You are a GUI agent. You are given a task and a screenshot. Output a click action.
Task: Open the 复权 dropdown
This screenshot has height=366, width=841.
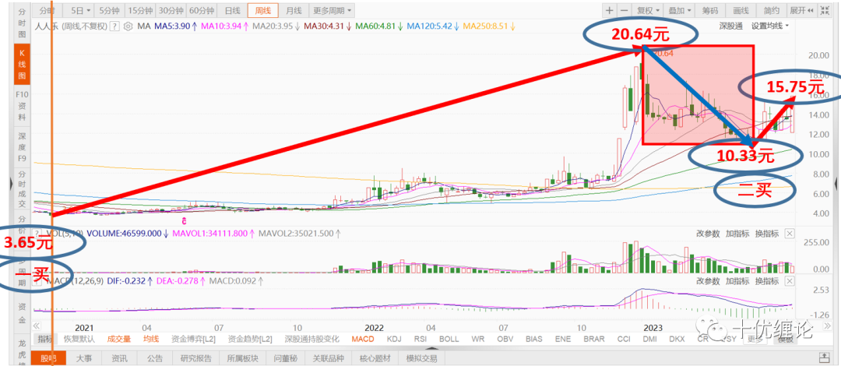pos(647,10)
